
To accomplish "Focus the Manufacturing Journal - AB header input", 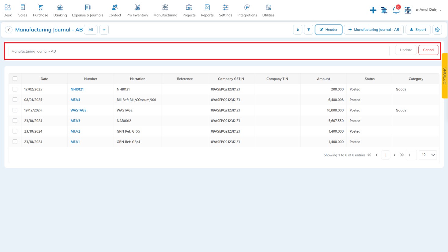I will [x=199, y=51].
